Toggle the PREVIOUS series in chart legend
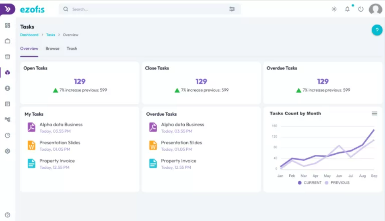This screenshot has width=385, height=221. coord(337,183)
